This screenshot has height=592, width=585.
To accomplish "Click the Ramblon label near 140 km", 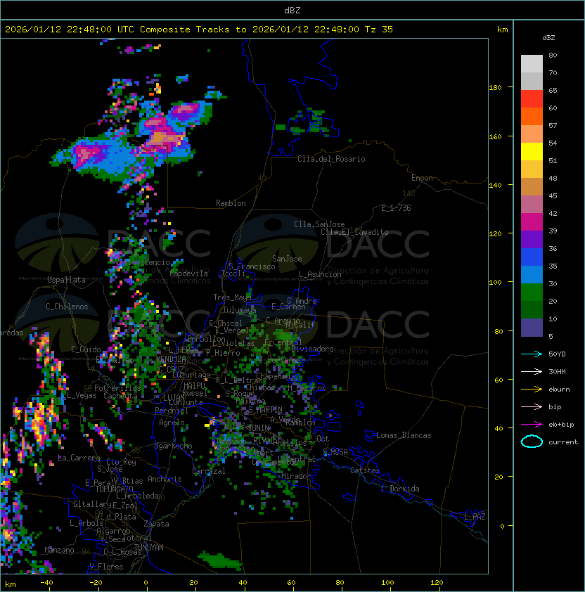I will 231,203.
